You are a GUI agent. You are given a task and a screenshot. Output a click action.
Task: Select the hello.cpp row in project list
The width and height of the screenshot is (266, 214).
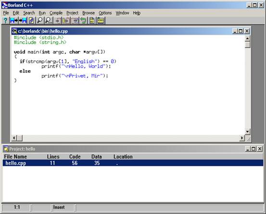point(133,163)
